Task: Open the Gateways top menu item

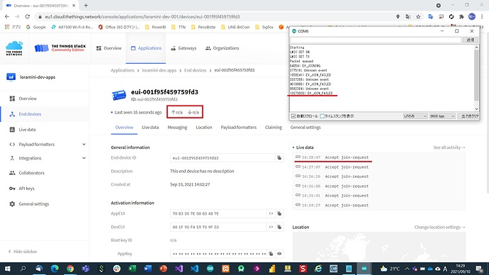Action: click(x=184, y=48)
